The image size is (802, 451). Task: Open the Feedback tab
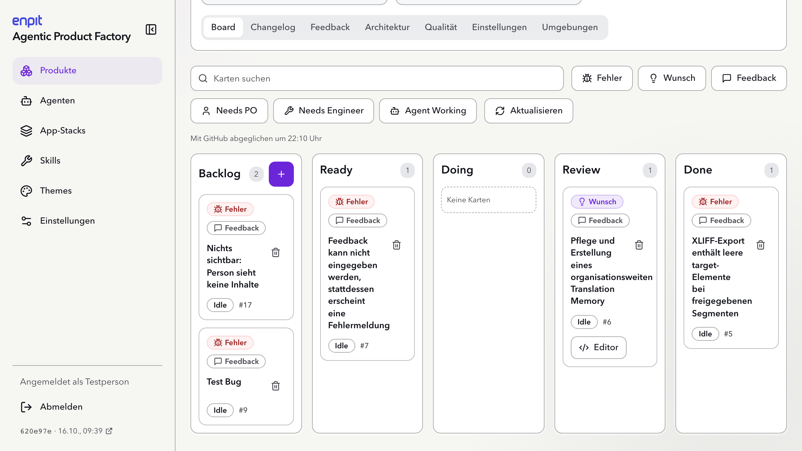[x=330, y=27]
